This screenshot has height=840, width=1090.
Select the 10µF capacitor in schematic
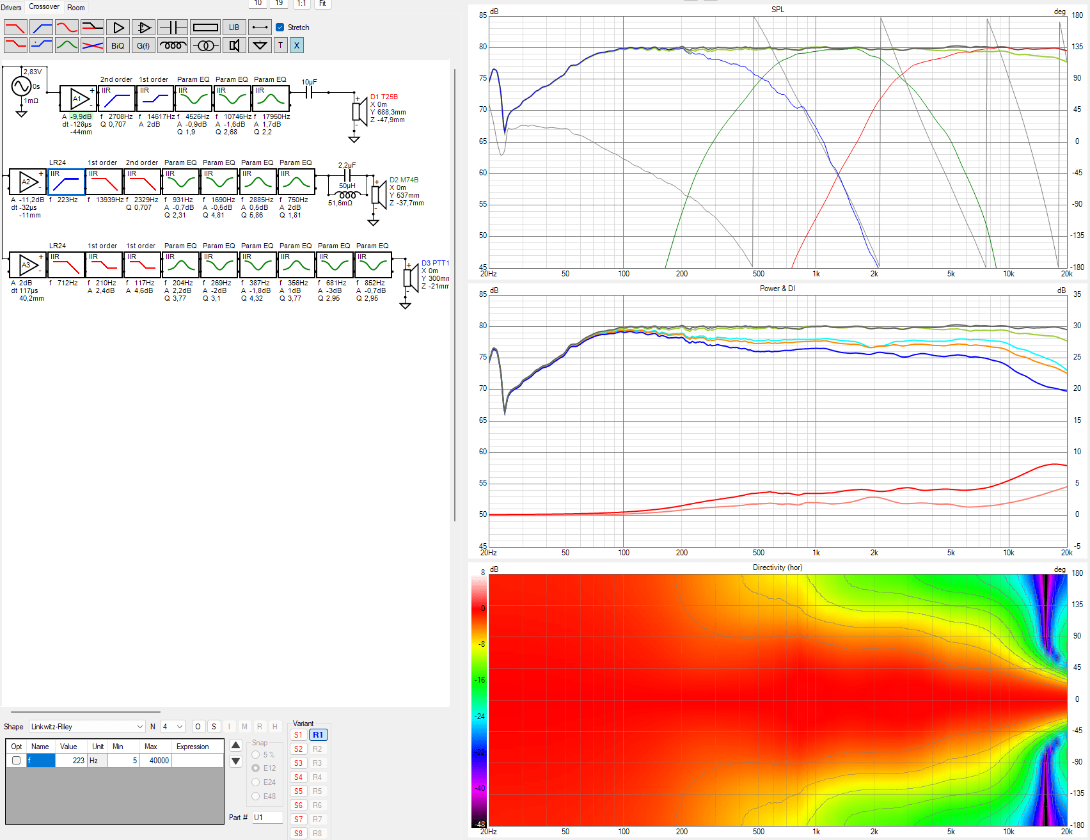(x=309, y=92)
